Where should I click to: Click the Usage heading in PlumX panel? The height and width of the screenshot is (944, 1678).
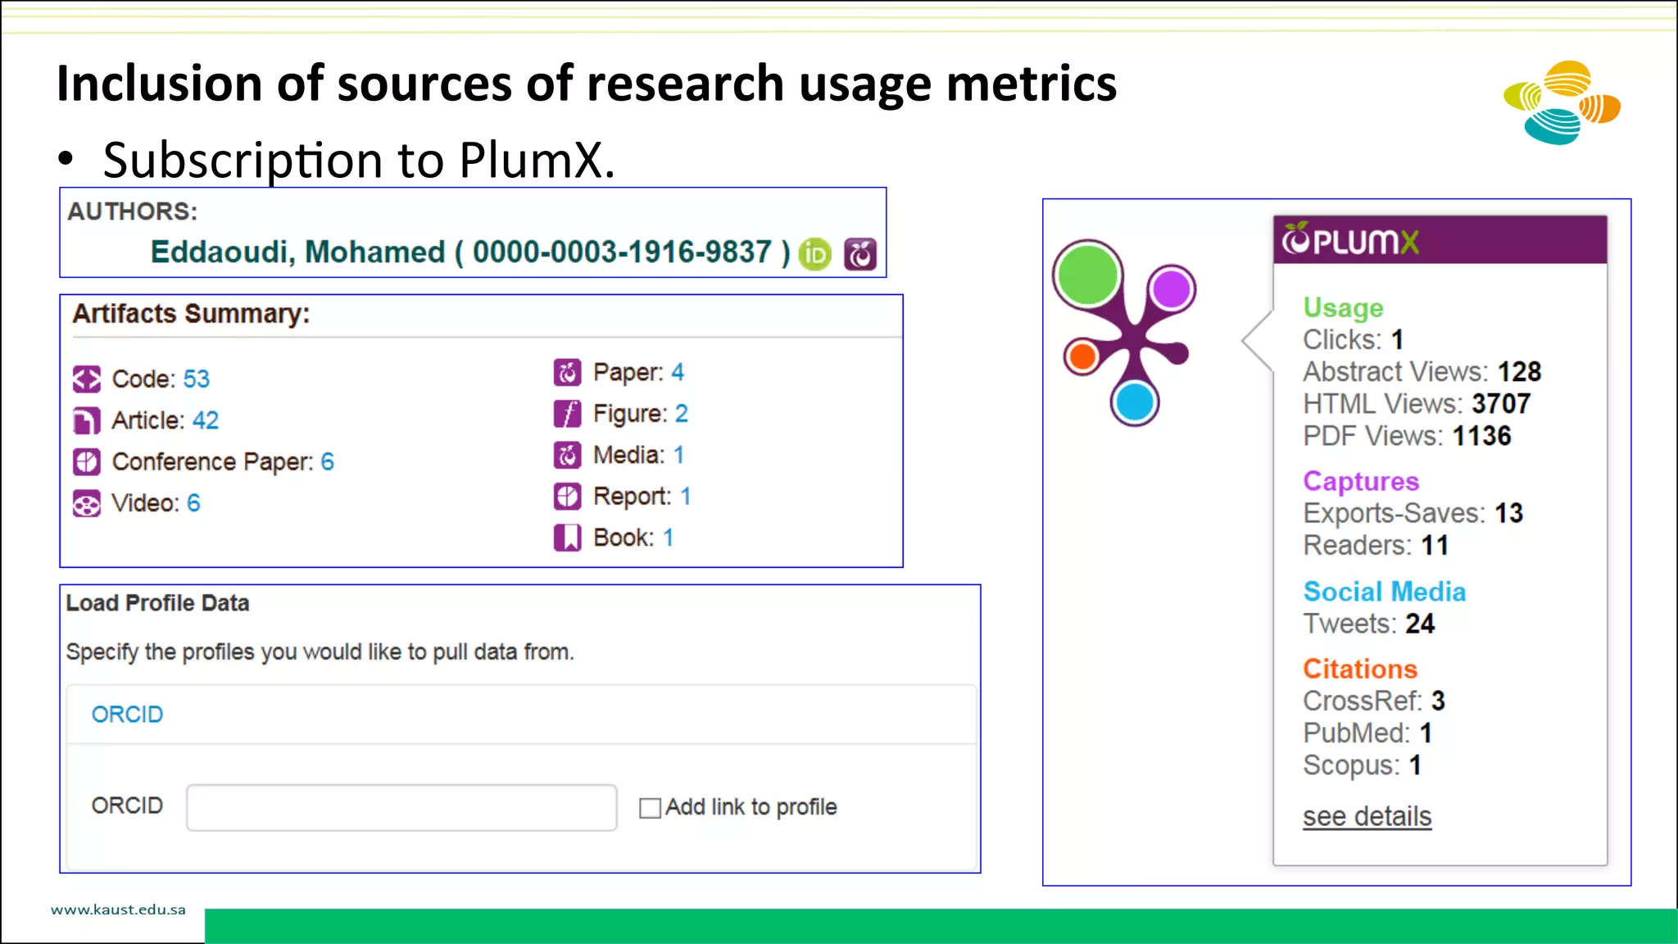click(1343, 307)
